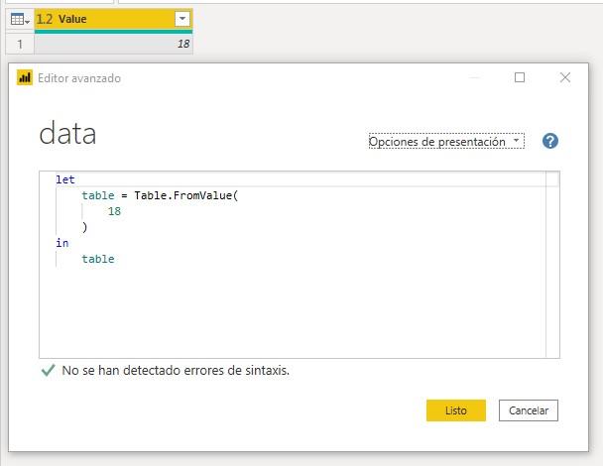Close the Editor avanzado dialog

(565, 78)
